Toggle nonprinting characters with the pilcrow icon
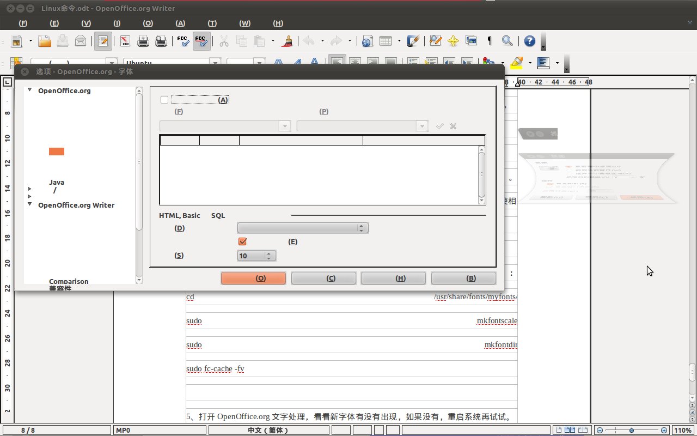This screenshot has height=436, width=697. pos(488,41)
